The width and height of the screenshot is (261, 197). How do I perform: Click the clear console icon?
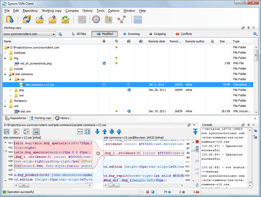255,131
